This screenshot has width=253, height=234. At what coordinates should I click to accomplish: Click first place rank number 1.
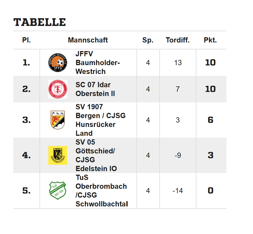(26, 63)
